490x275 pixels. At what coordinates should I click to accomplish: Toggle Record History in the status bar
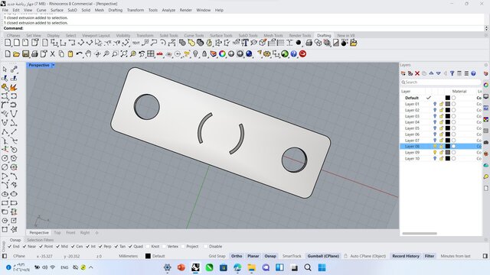pyautogui.click(x=406, y=256)
